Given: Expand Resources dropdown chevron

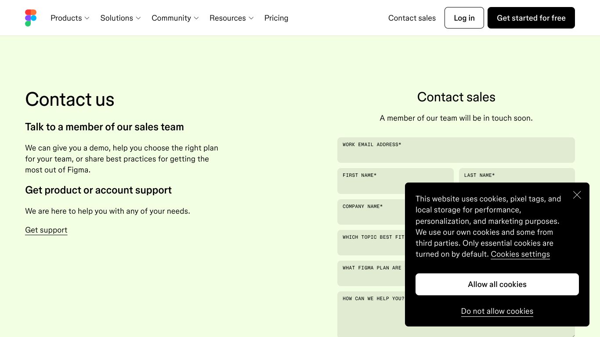Looking at the screenshot, I should (x=251, y=18).
